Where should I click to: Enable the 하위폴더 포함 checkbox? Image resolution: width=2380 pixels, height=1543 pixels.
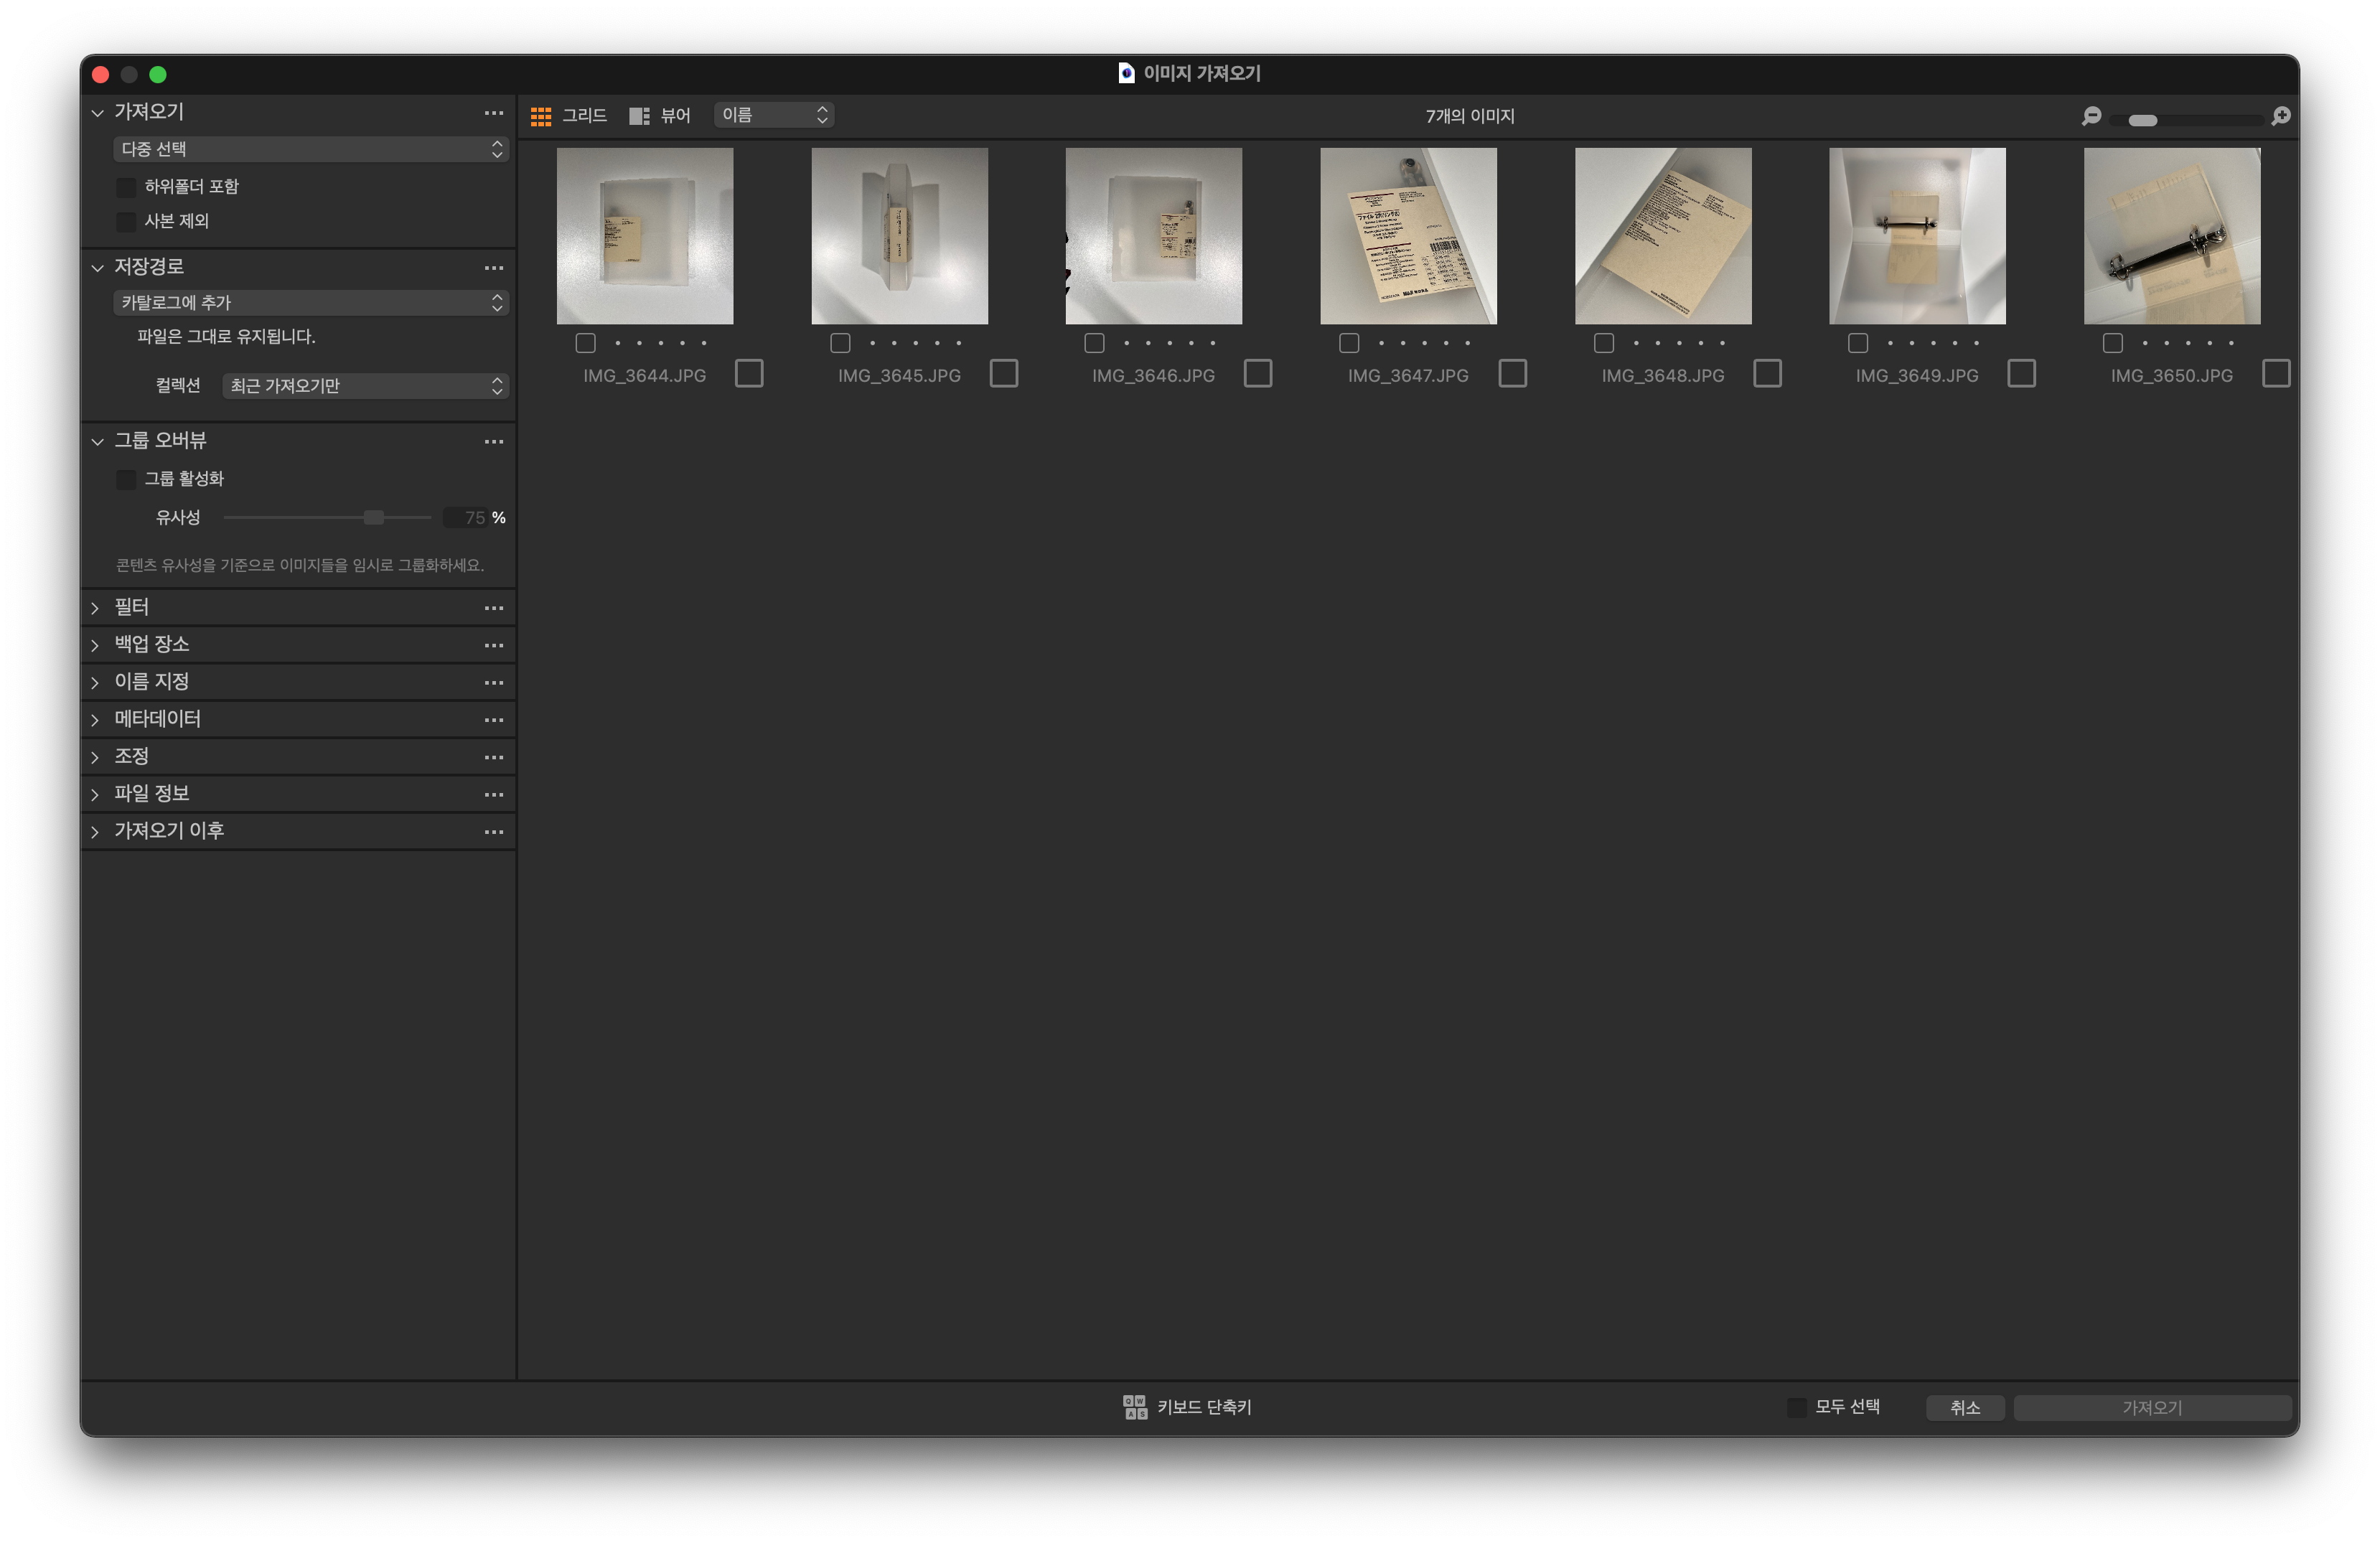pyautogui.click(x=126, y=187)
